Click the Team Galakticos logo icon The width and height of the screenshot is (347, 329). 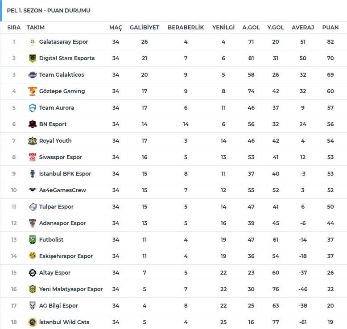coord(32,75)
